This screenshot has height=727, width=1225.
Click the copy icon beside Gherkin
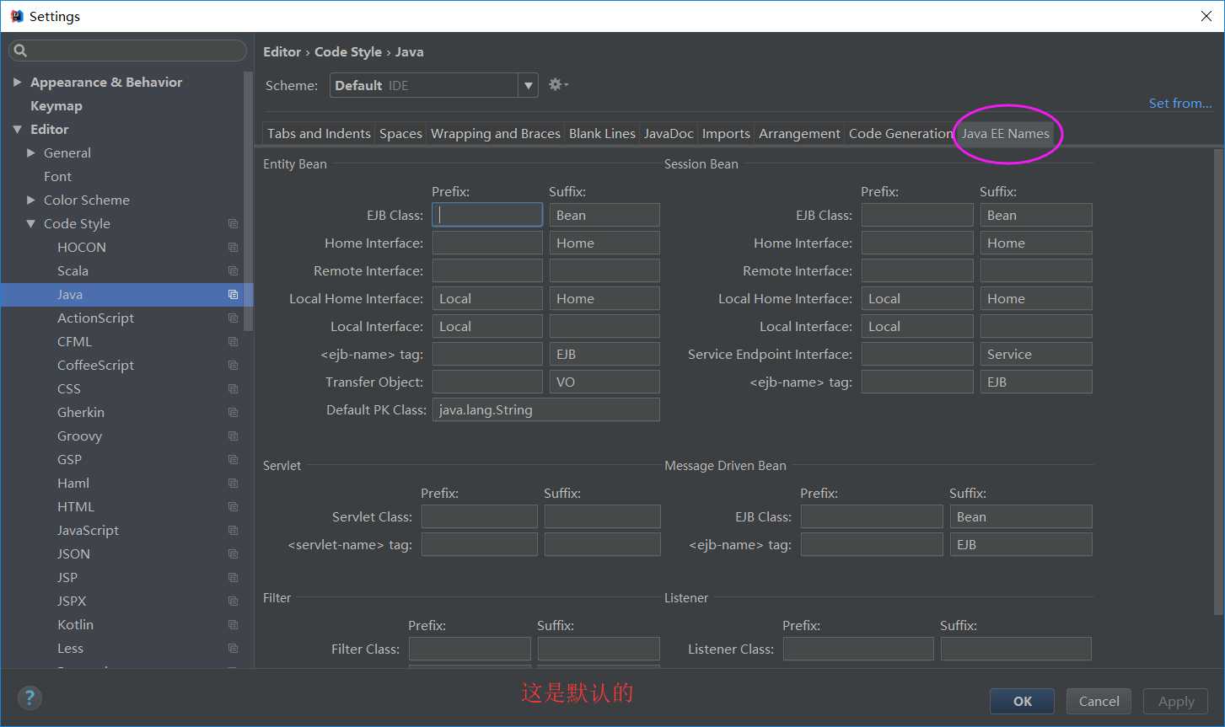[234, 412]
